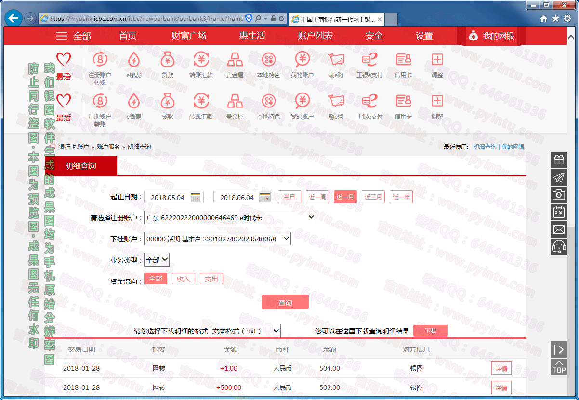Open 融e购 icon in the first shortcut row

(x=336, y=60)
